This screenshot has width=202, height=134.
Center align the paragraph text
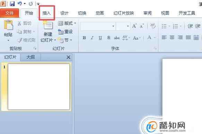tap(172, 38)
